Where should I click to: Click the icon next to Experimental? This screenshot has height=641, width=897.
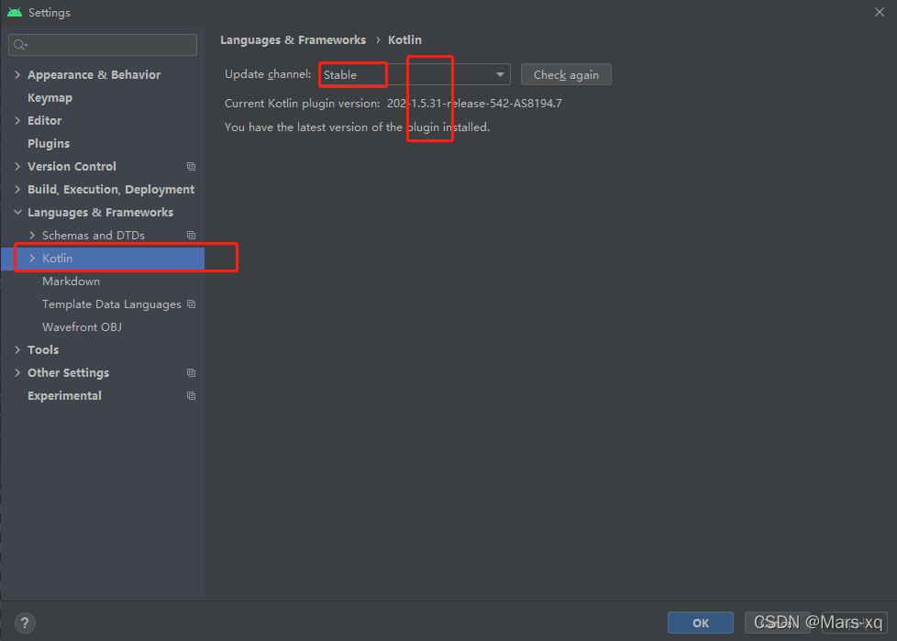[191, 395]
